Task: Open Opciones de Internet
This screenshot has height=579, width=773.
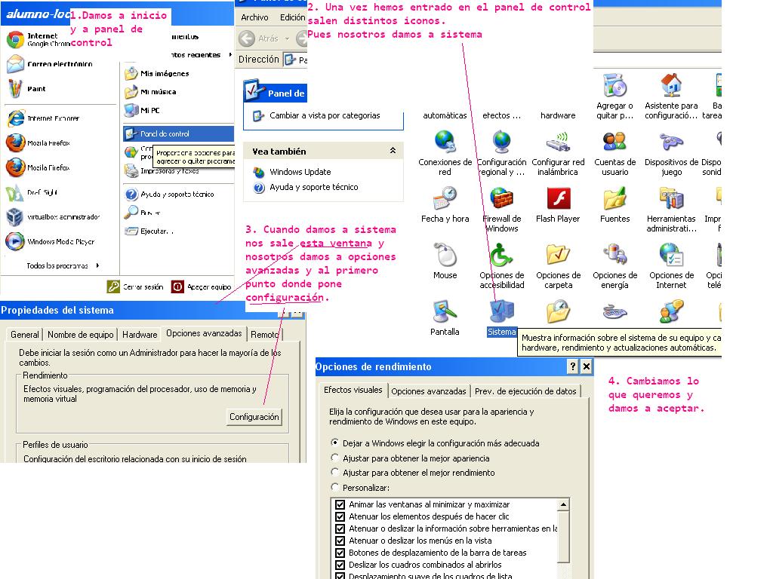Action: (x=671, y=266)
